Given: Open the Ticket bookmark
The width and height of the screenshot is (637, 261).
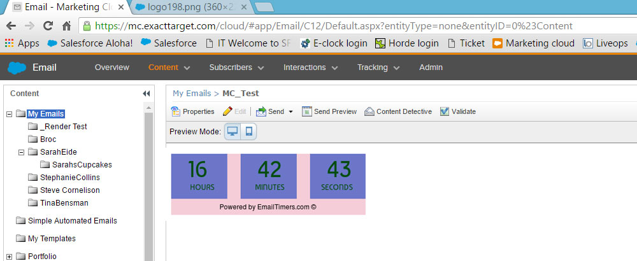Looking at the screenshot, I should point(466,43).
